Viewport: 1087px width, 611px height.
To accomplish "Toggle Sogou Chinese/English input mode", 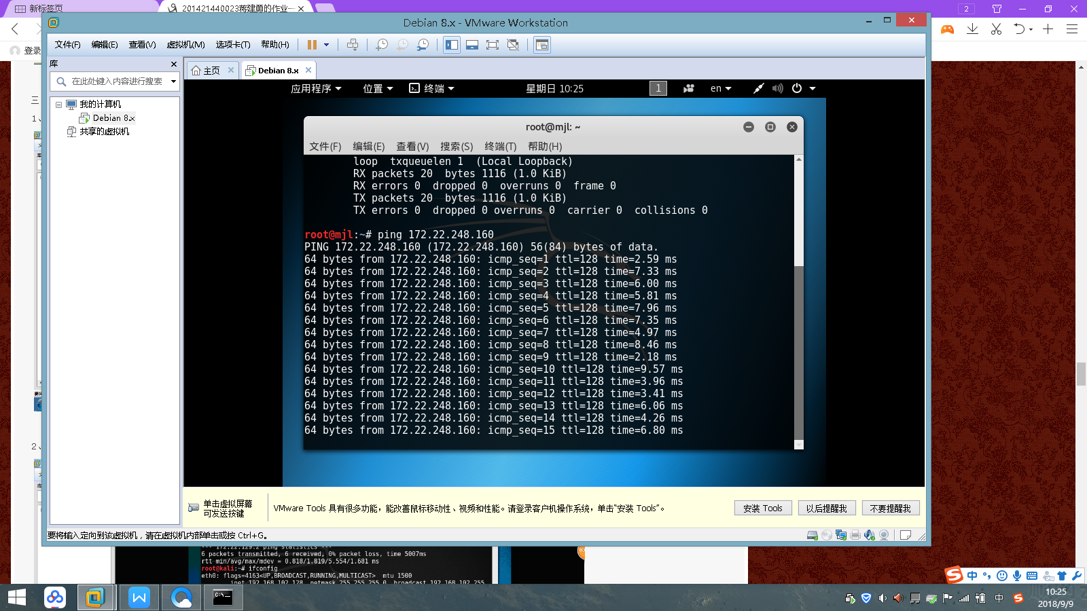I will (x=972, y=576).
